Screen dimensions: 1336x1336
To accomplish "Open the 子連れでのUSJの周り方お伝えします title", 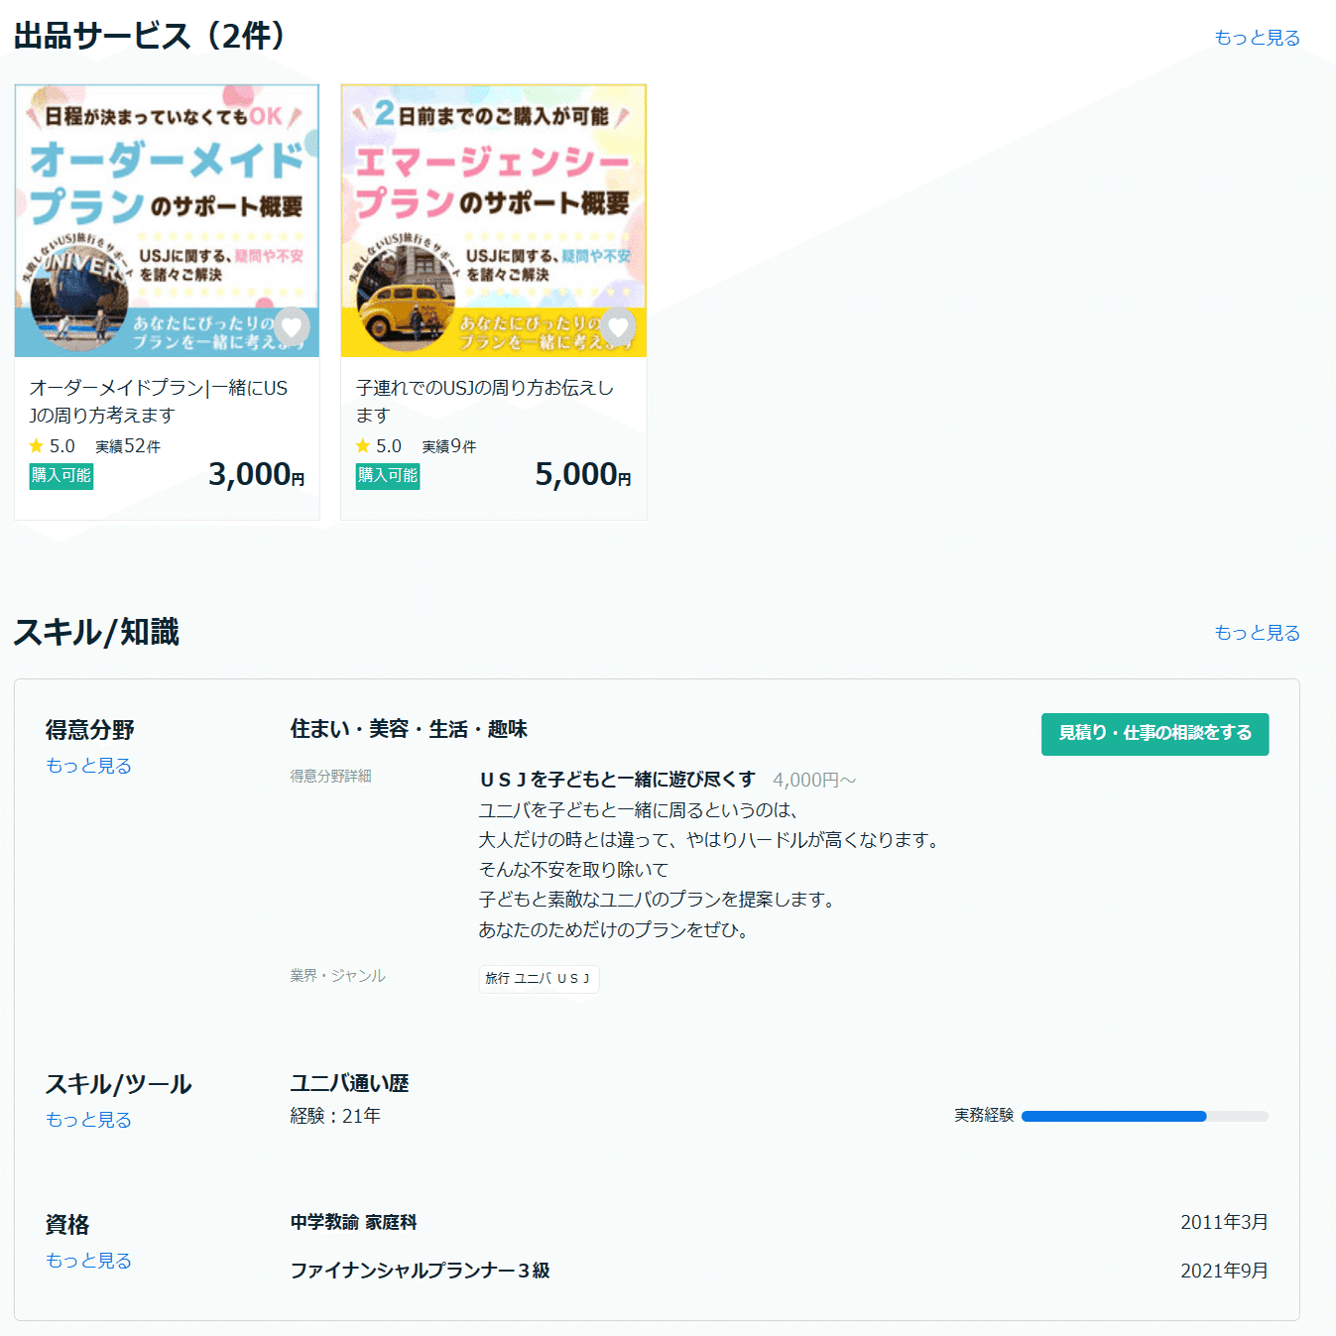I will pos(485,402).
